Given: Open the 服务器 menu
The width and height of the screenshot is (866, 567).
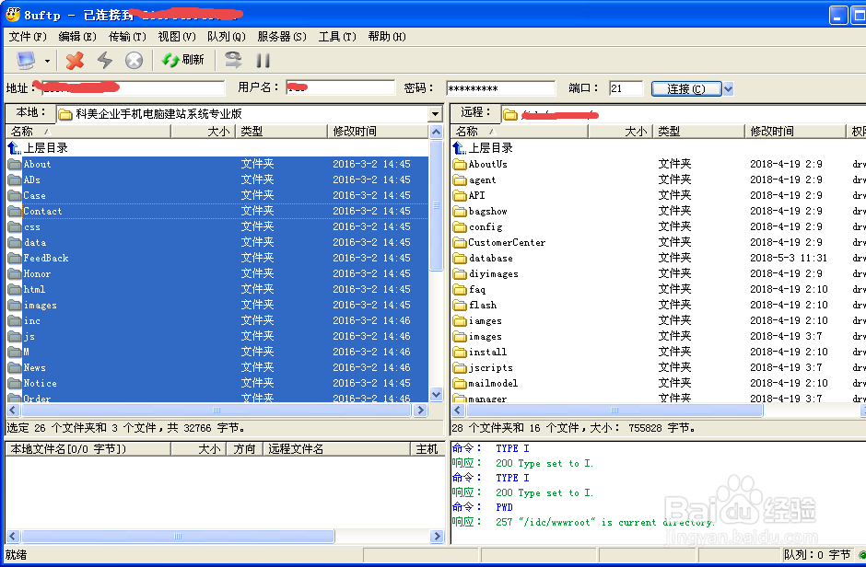Looking at the screenshot, I should [x=280, y=37].
